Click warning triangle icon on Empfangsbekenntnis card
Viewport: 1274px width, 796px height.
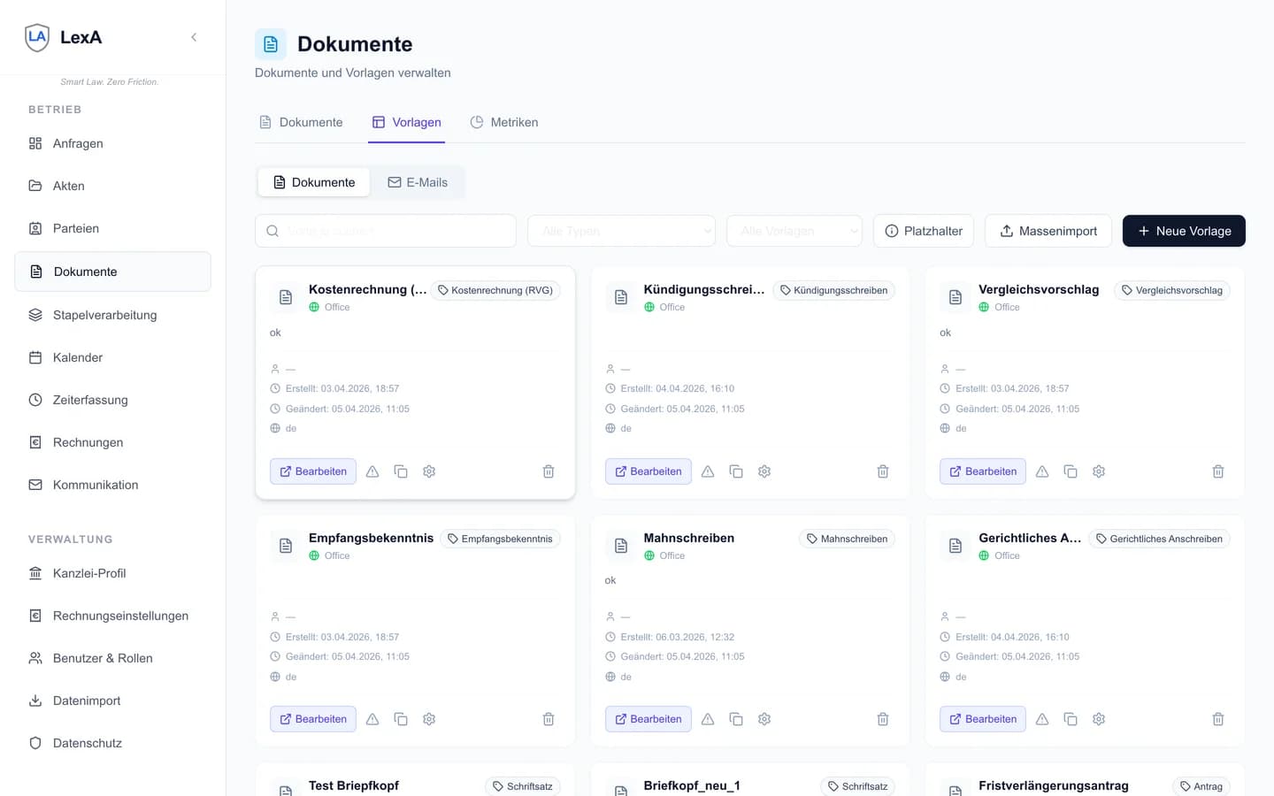click(x=372, y=719)
